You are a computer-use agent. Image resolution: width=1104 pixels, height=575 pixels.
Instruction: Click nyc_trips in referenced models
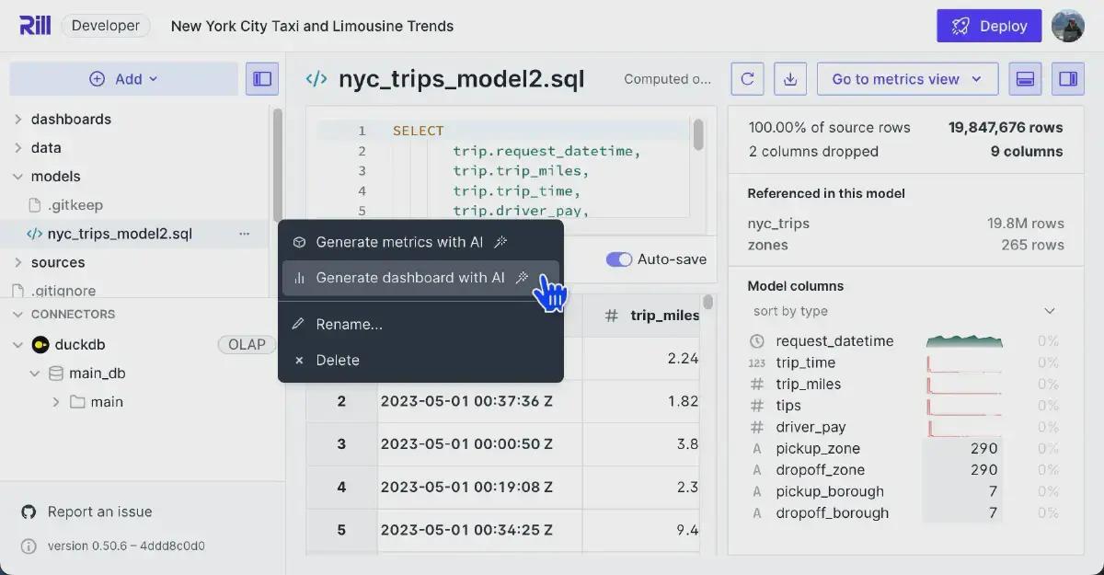(779, 224)
